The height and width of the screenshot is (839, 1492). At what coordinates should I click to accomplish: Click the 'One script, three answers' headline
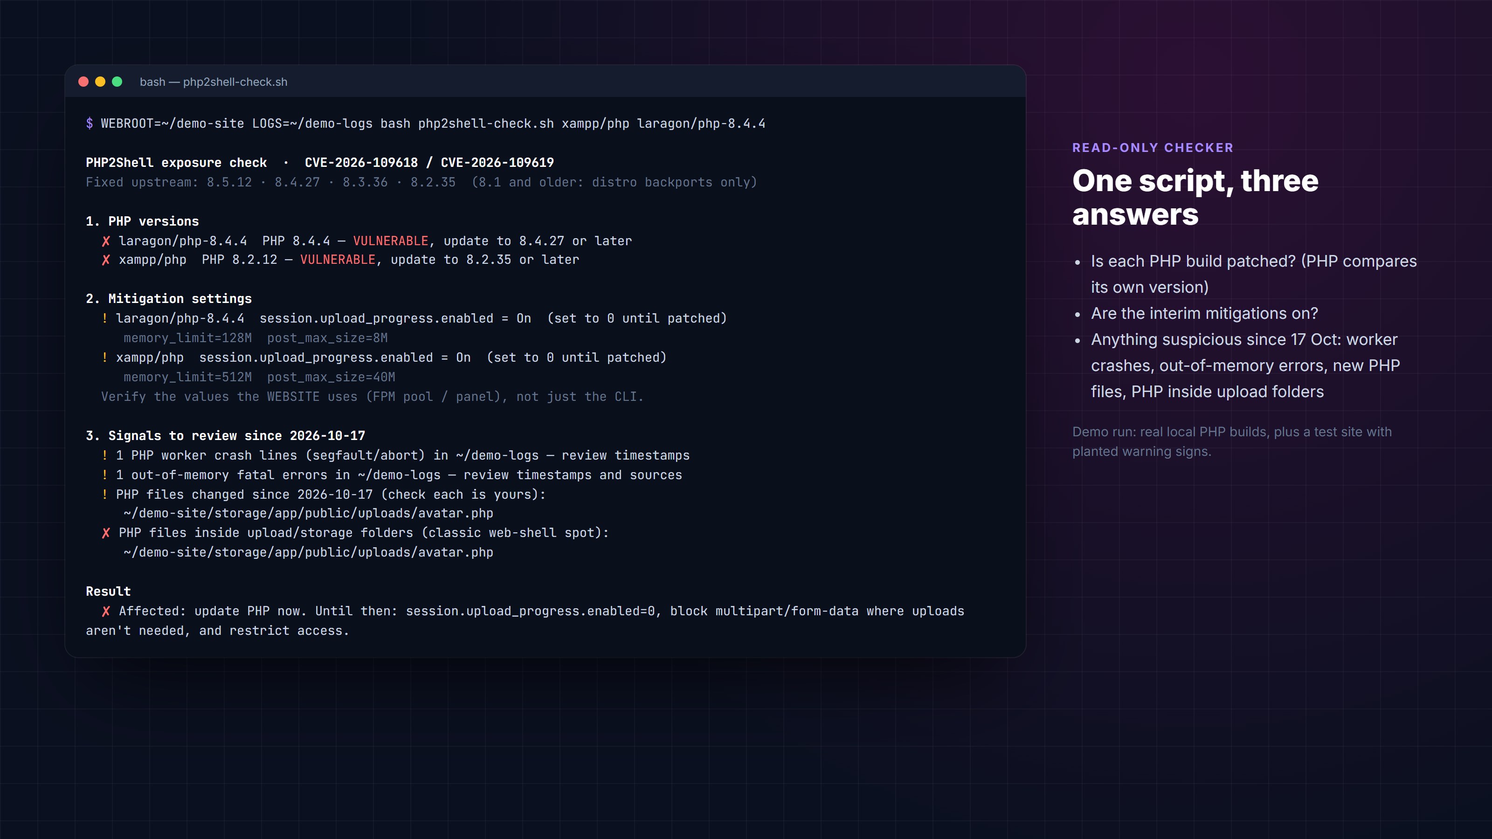pos(1195,198)
